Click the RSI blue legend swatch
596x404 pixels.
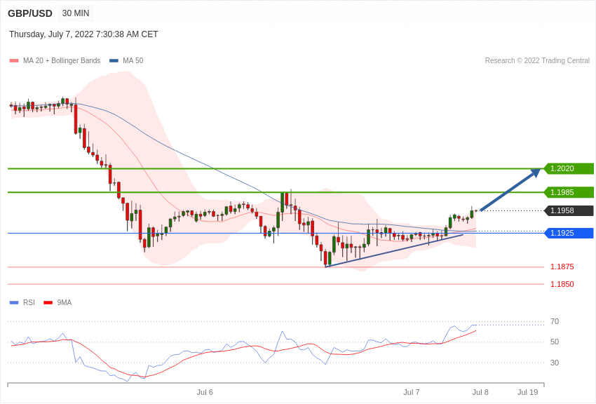pyautogui.click(x=14, y=303)
